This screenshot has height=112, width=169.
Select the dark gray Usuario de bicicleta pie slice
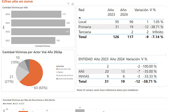pos(27,64)
